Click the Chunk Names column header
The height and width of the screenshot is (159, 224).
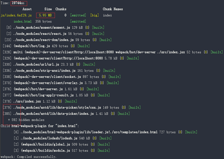113,9
